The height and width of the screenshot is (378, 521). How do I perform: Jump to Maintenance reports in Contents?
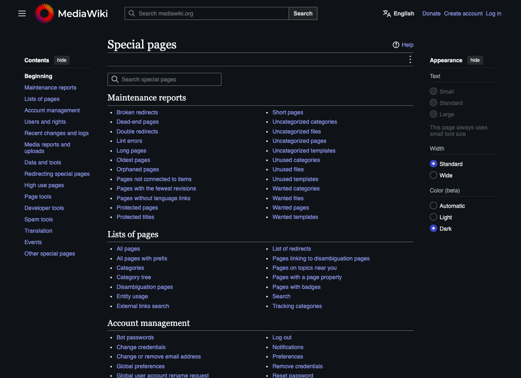(x=50, y=87)
